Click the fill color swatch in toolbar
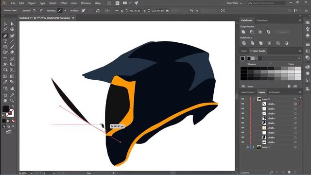Image resolution: width=311 pixels, height=175 pixels. (x=6, y=109)
